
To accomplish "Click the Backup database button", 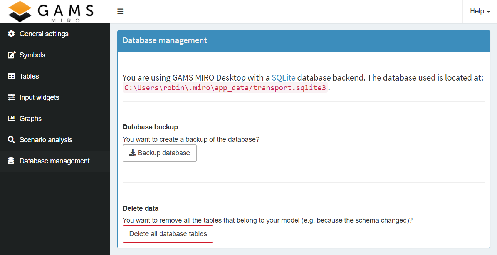I will tap(160, 153).
